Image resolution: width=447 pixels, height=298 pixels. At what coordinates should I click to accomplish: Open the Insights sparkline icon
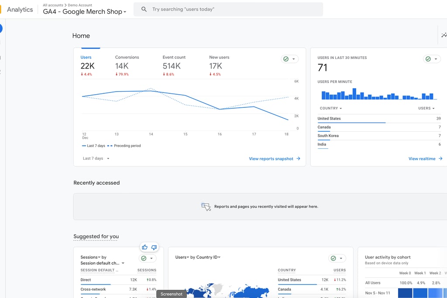point(444,35)
